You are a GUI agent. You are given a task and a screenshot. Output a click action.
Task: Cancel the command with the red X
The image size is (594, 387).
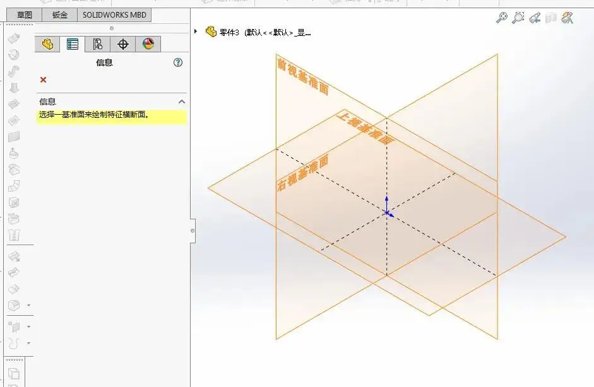click(x=42, y=80)
